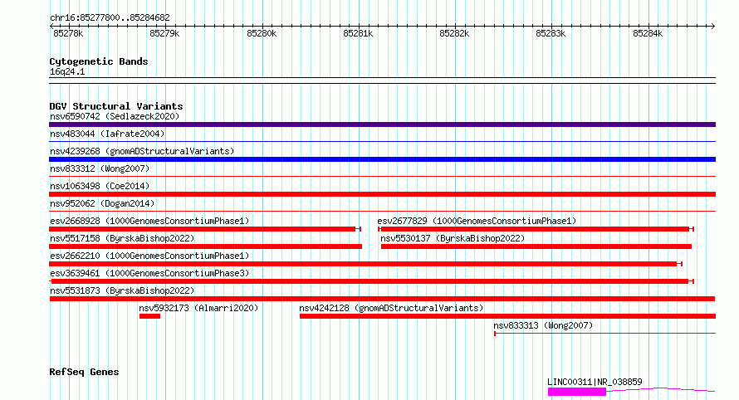Select the red nsv5517158 variant bar

pyautogui.click(x=205, y=246)
